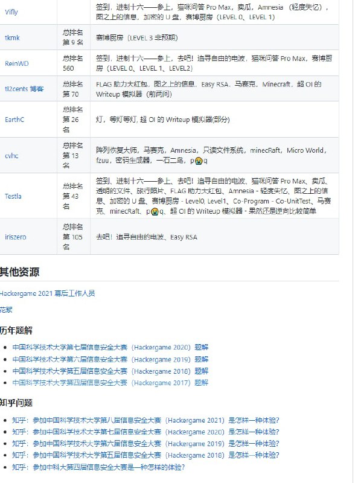
Task: Open 知乎 Hackergame 2019 question link
Action: point(145,444)
